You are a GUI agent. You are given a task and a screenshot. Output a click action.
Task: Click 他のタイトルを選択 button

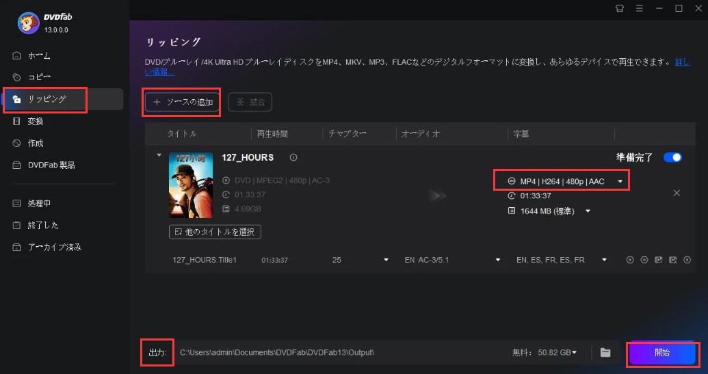tap(215, 232)
